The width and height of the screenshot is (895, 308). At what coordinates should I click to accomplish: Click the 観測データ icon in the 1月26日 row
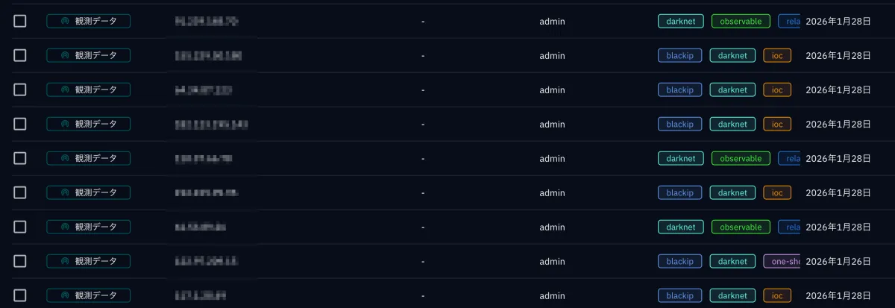coord(65,261)
